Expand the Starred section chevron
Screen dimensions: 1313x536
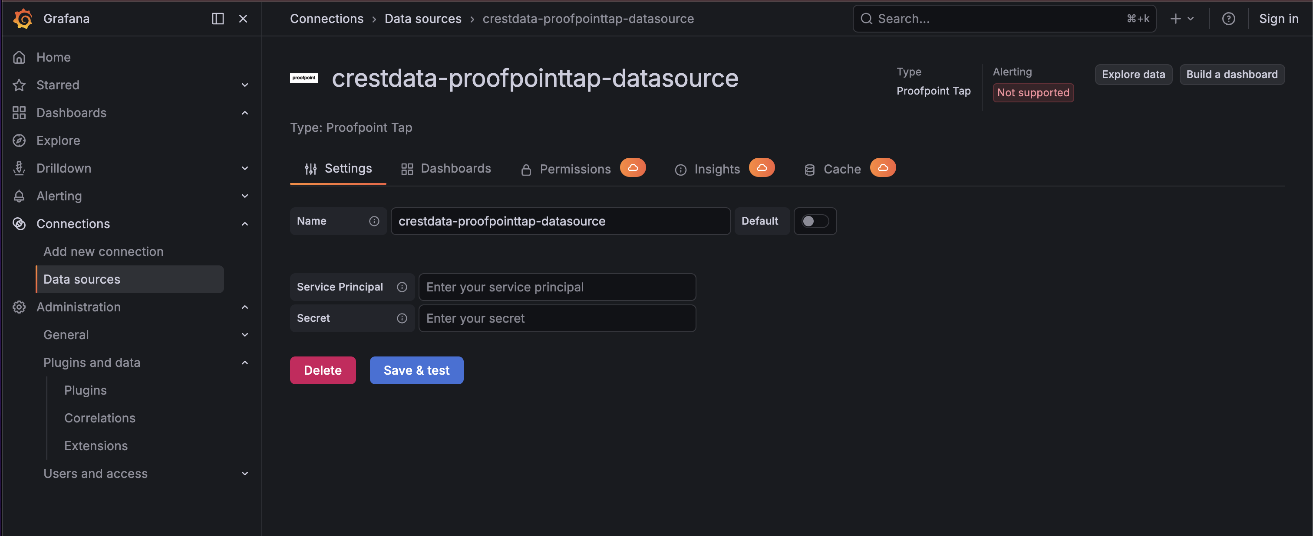click(x=244, y=85)
